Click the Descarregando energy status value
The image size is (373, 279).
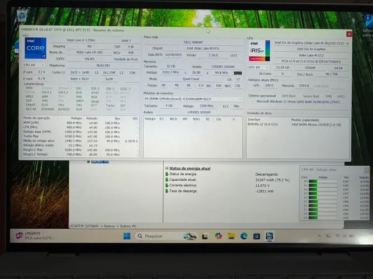267,174
